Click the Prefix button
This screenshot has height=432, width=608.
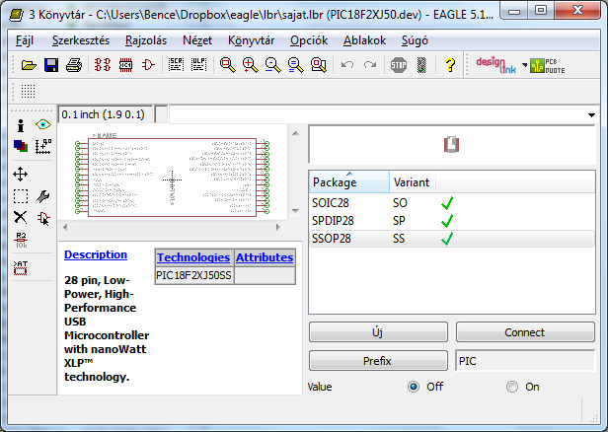pyautogui.click(x=378, y=361)
